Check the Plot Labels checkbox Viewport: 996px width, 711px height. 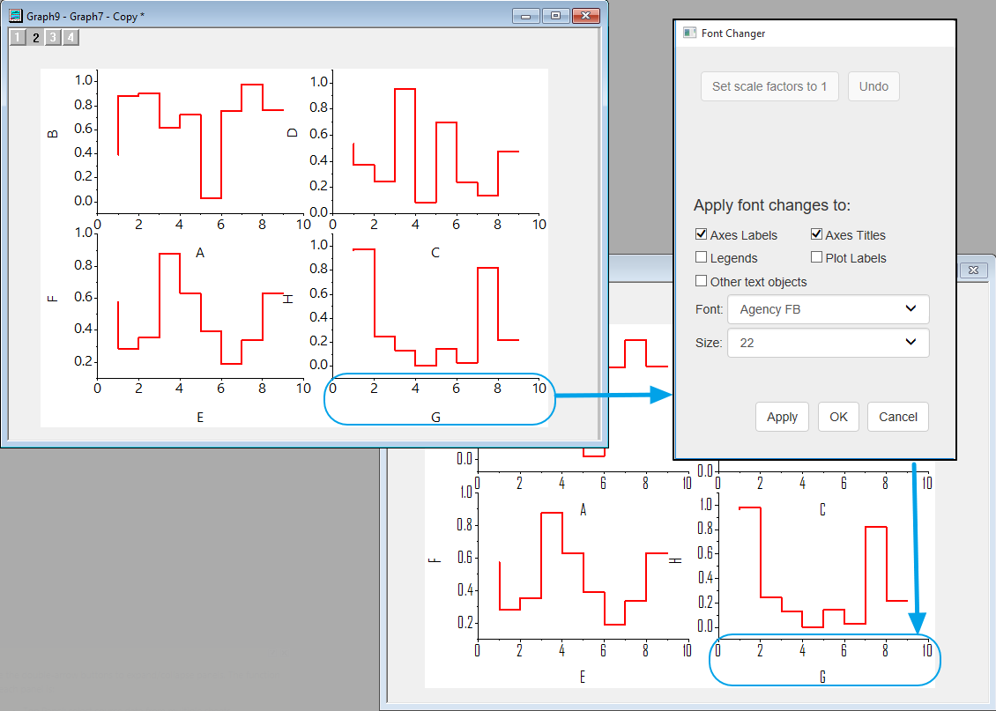[x=816, y=257]
